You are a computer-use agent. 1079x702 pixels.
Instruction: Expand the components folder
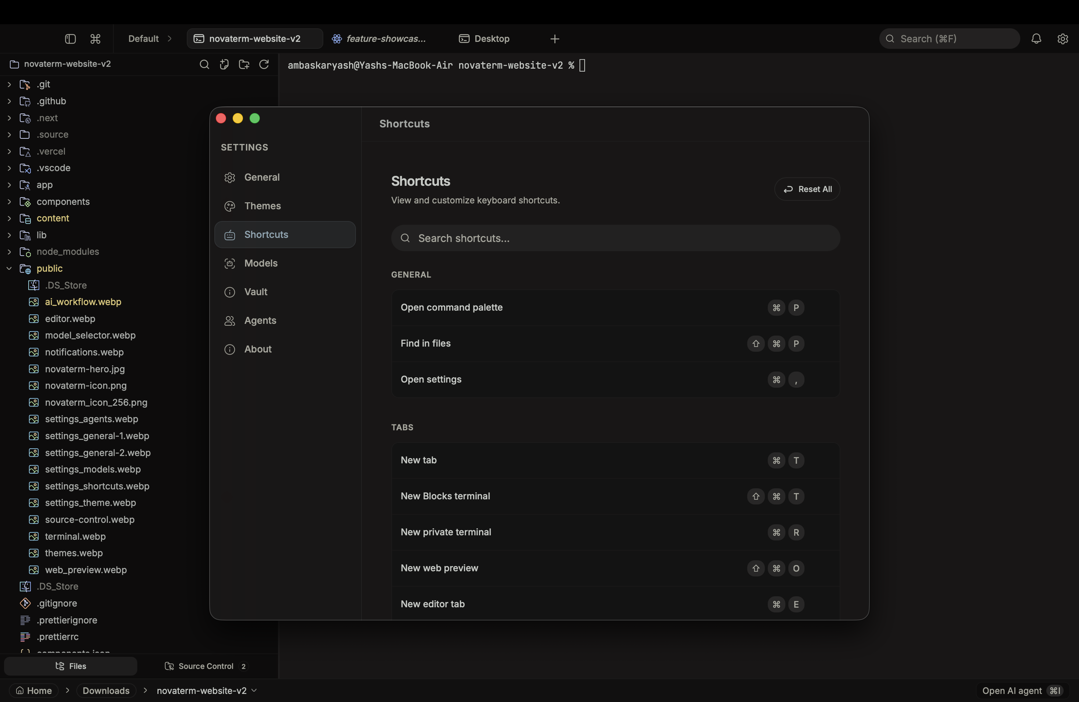[x=9, y=201]
